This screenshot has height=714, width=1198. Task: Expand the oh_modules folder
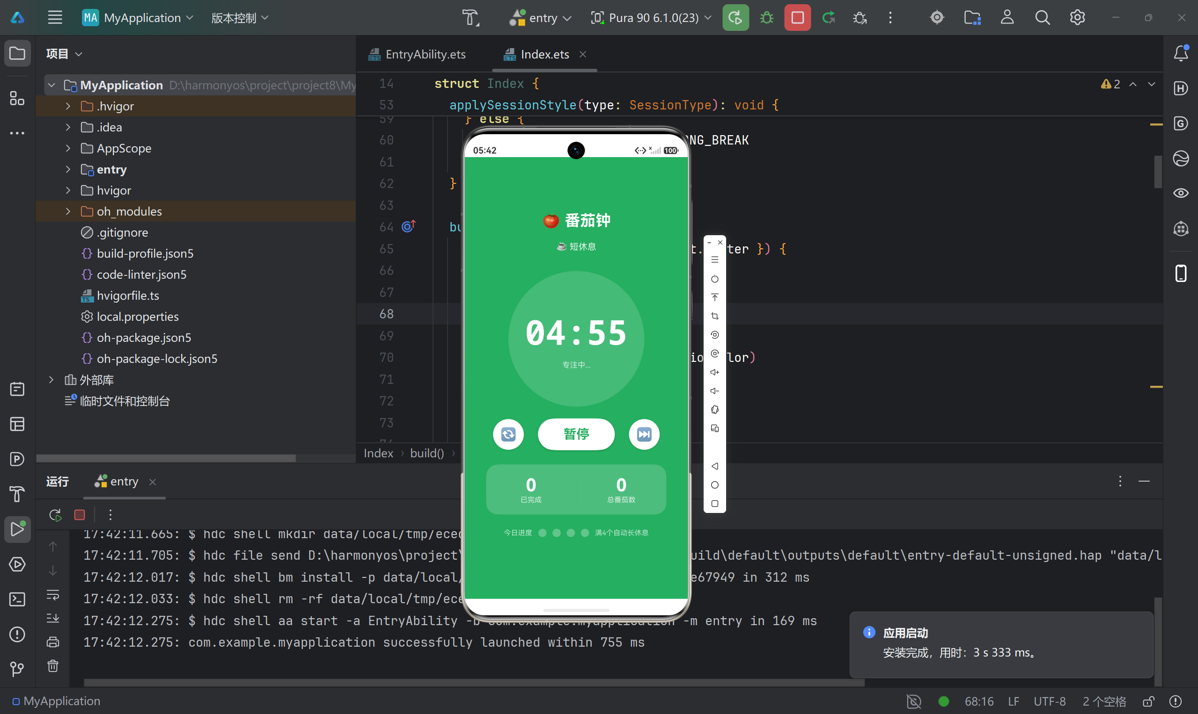(68, 211)
